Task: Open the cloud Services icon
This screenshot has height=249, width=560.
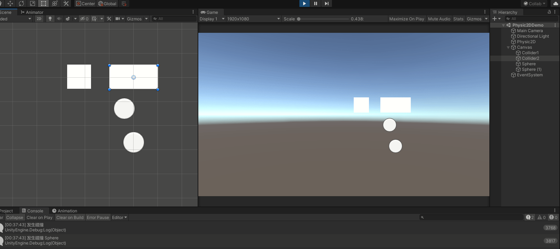Action: coord(556,3)
